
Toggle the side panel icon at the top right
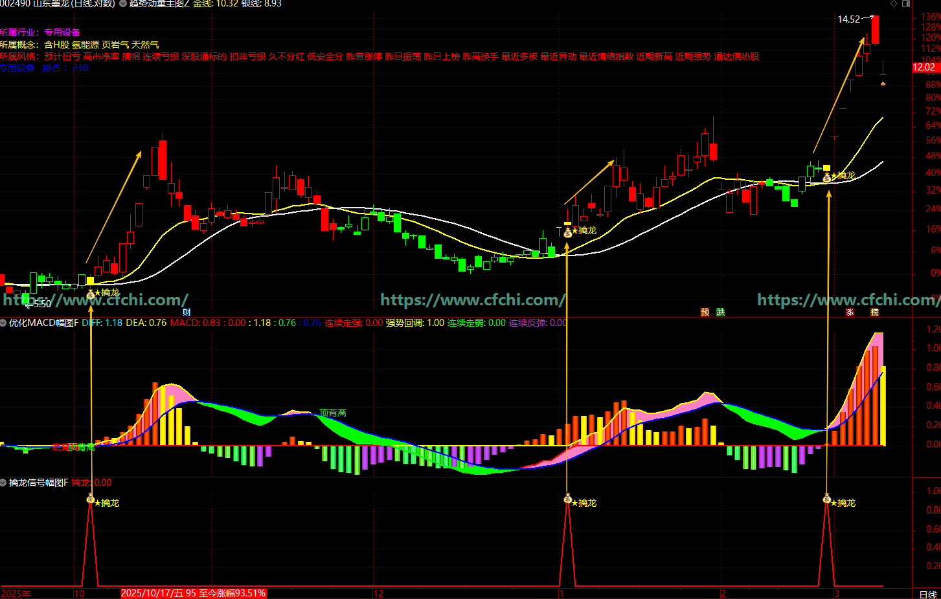click(x=907, y=4)
